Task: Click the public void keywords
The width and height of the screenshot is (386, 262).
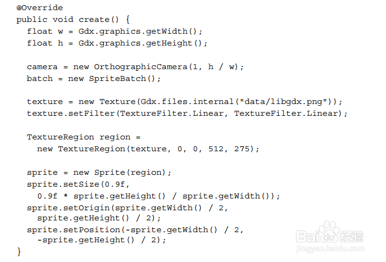Action: point(42,19)
